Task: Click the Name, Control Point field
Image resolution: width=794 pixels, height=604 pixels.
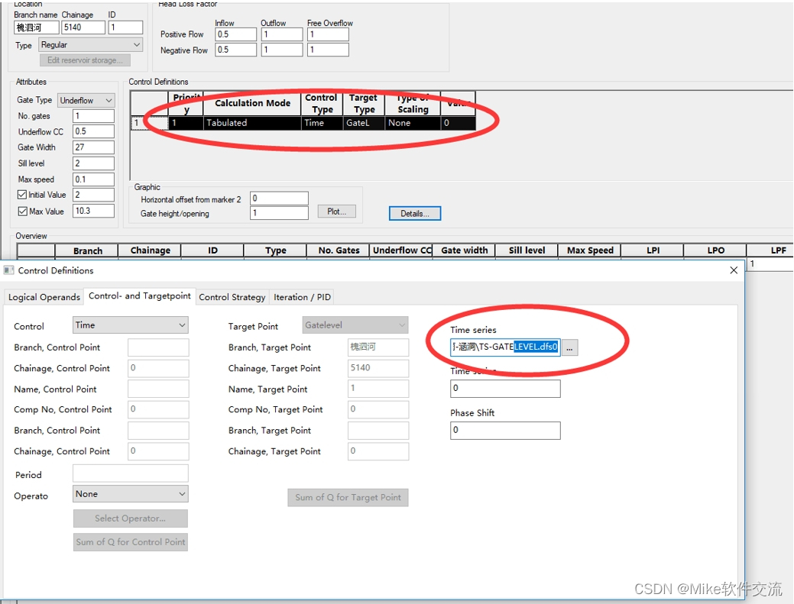Action: click(158, 389)
